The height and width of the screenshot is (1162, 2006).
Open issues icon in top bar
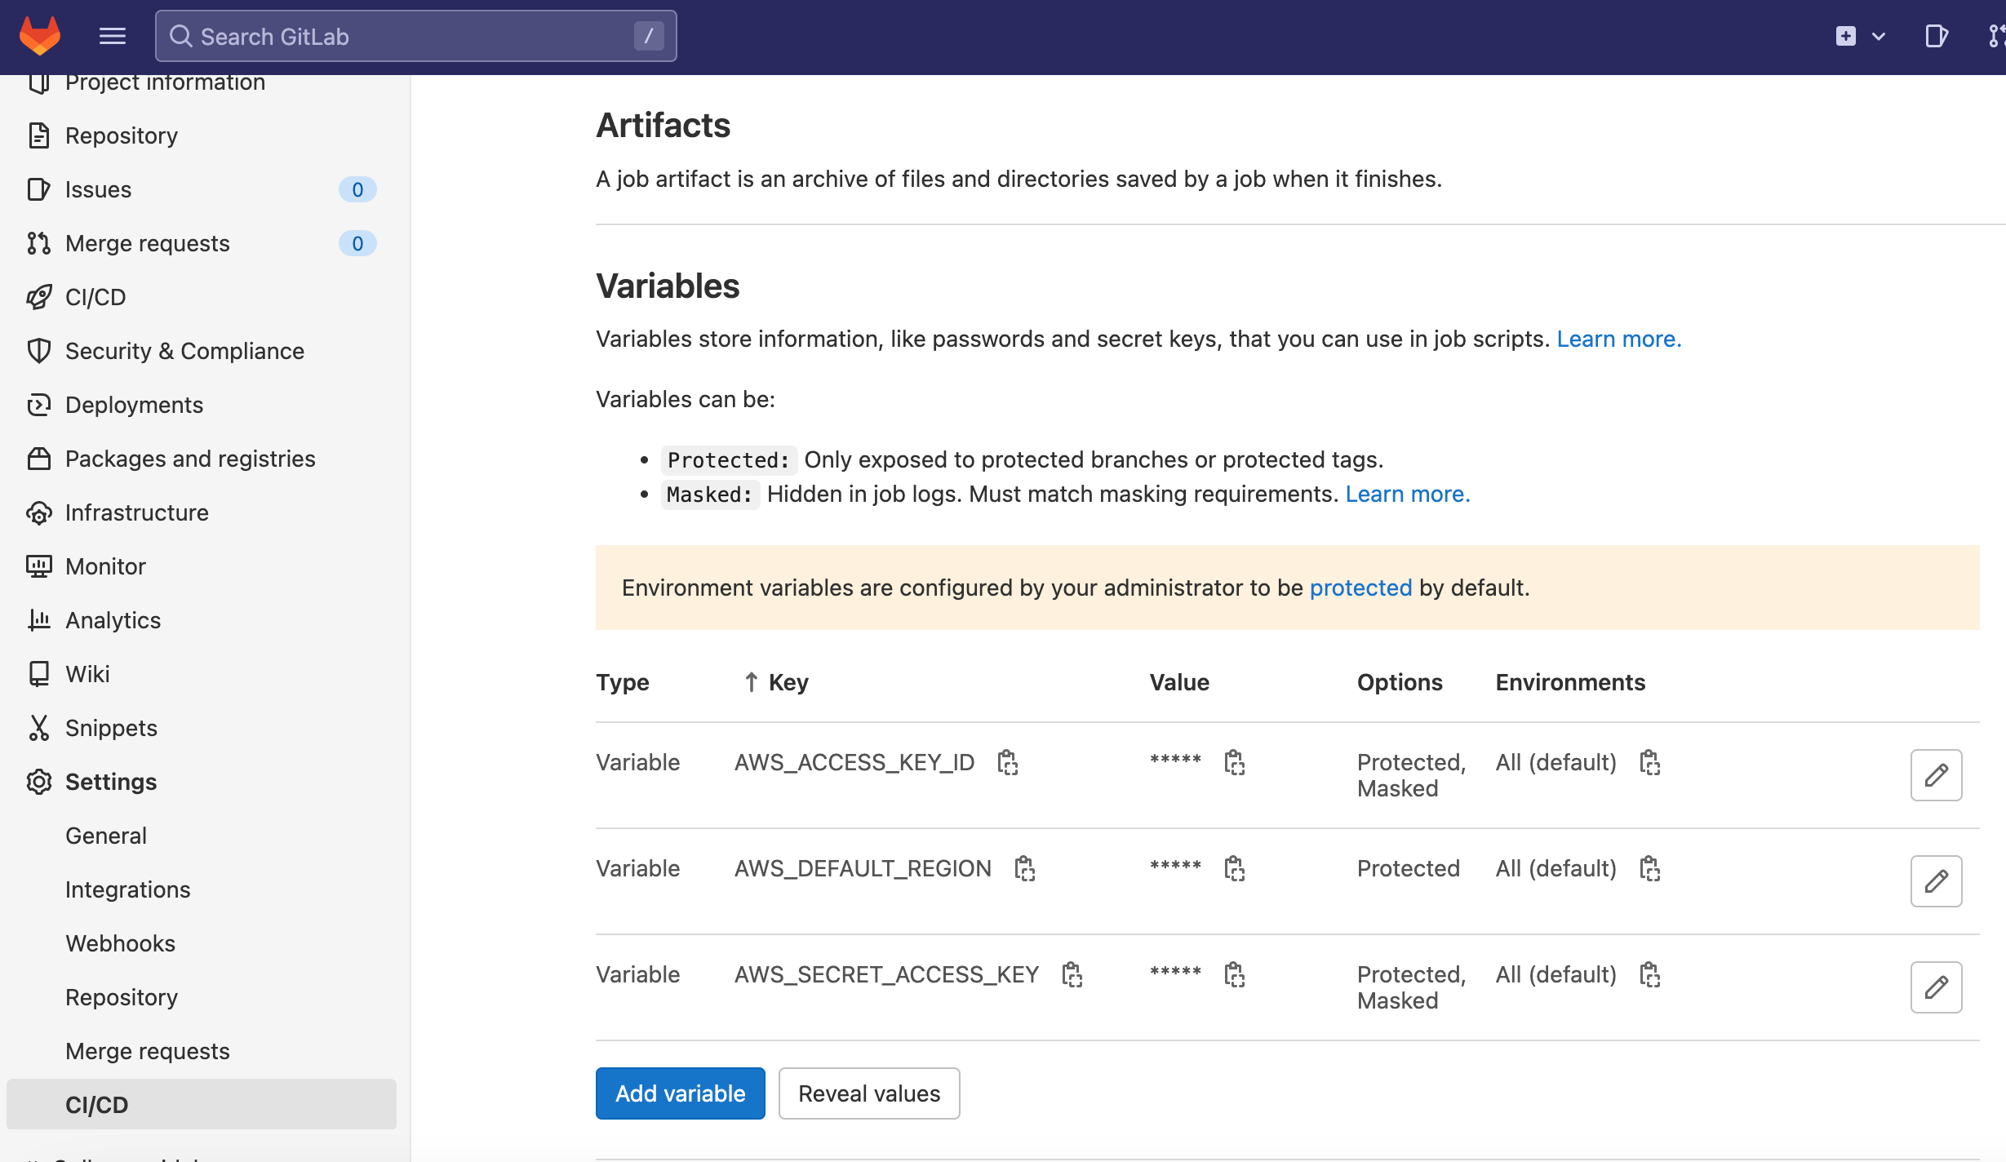tap(1936, 36)
